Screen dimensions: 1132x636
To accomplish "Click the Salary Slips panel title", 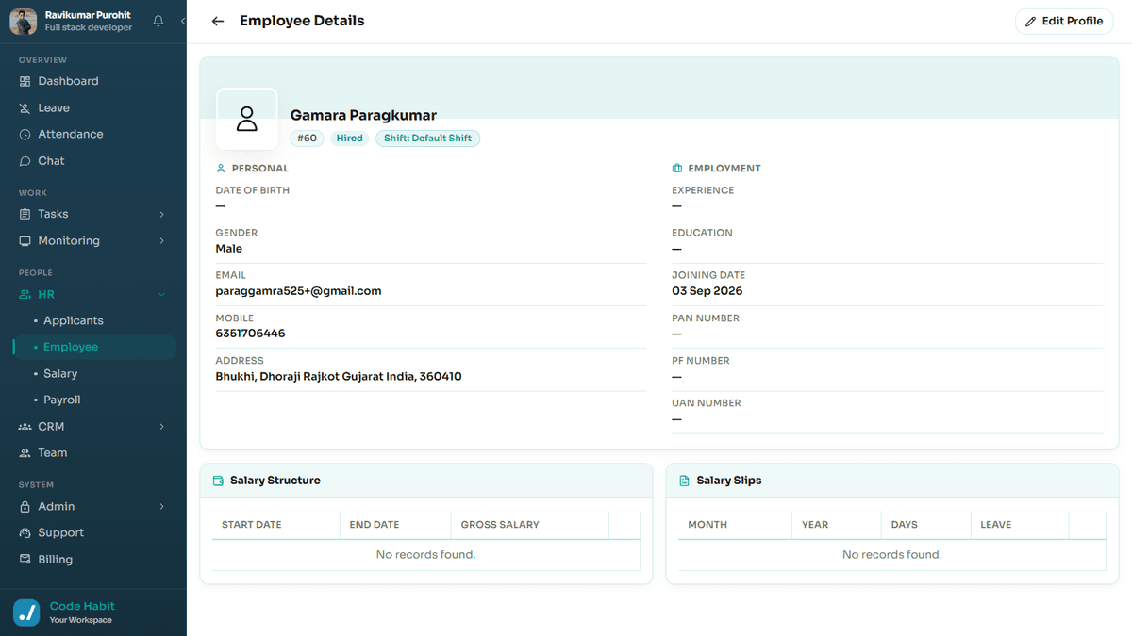I will coord(729,481).
